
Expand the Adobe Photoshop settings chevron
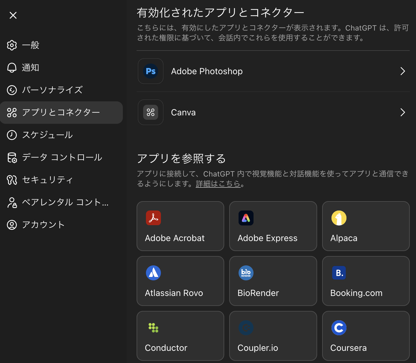point(403,71)
